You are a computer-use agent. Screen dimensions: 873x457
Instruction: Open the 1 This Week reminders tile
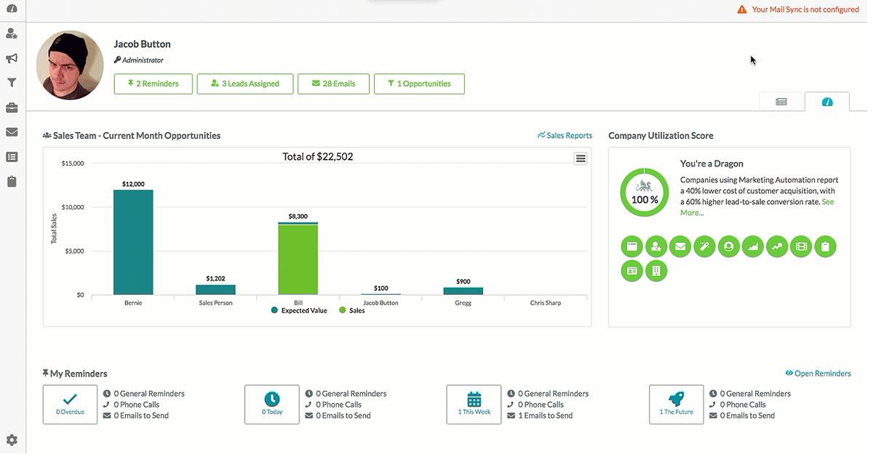(x=474, y=404)
